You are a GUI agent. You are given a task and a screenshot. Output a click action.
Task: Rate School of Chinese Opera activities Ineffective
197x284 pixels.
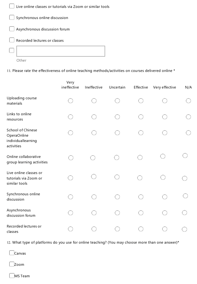pyautogui.click(x=94, y=133)
